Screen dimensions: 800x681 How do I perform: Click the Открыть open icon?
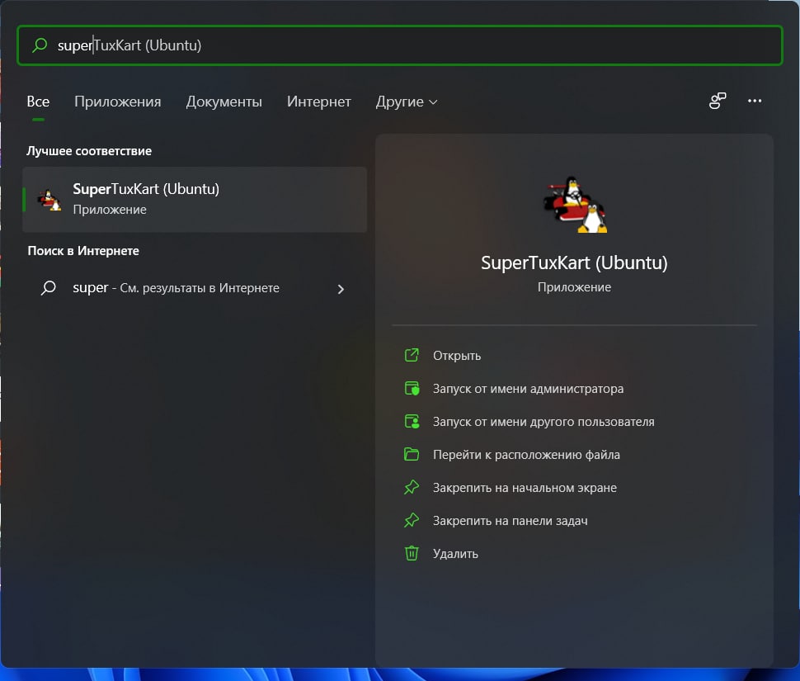pyautogui.click(x=412, y=355)
